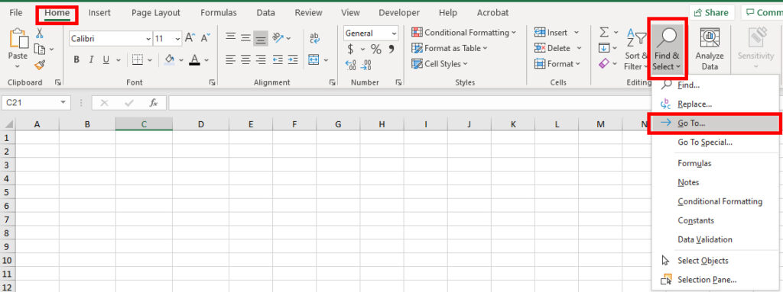The width and height of the screenshot is (783, 292).
Task: Click Decrease Decimal icon
Action: pos(366,65)
